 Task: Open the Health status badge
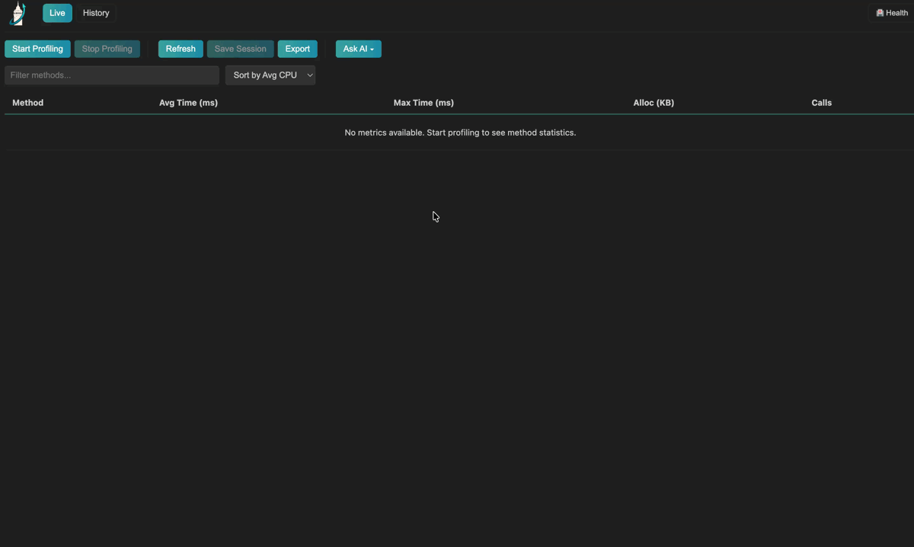[x=890, y=12]
